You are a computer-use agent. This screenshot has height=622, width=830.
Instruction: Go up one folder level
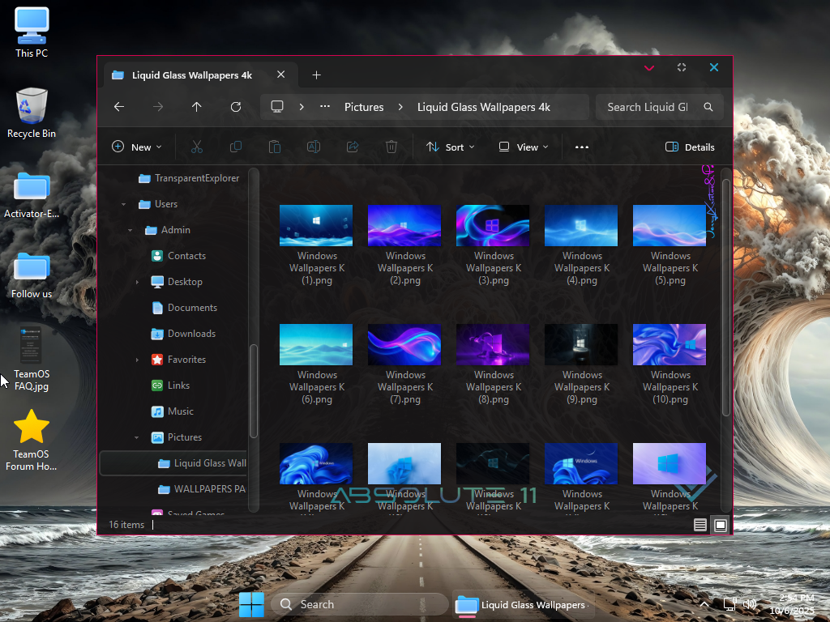point(197,107)
